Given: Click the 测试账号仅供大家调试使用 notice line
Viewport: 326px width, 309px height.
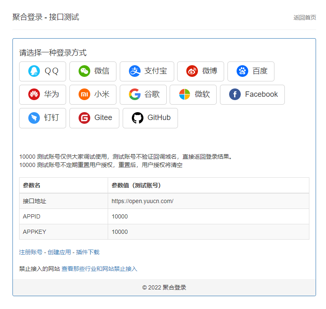Looking at the screenshot, I should [x=126, y=157].
